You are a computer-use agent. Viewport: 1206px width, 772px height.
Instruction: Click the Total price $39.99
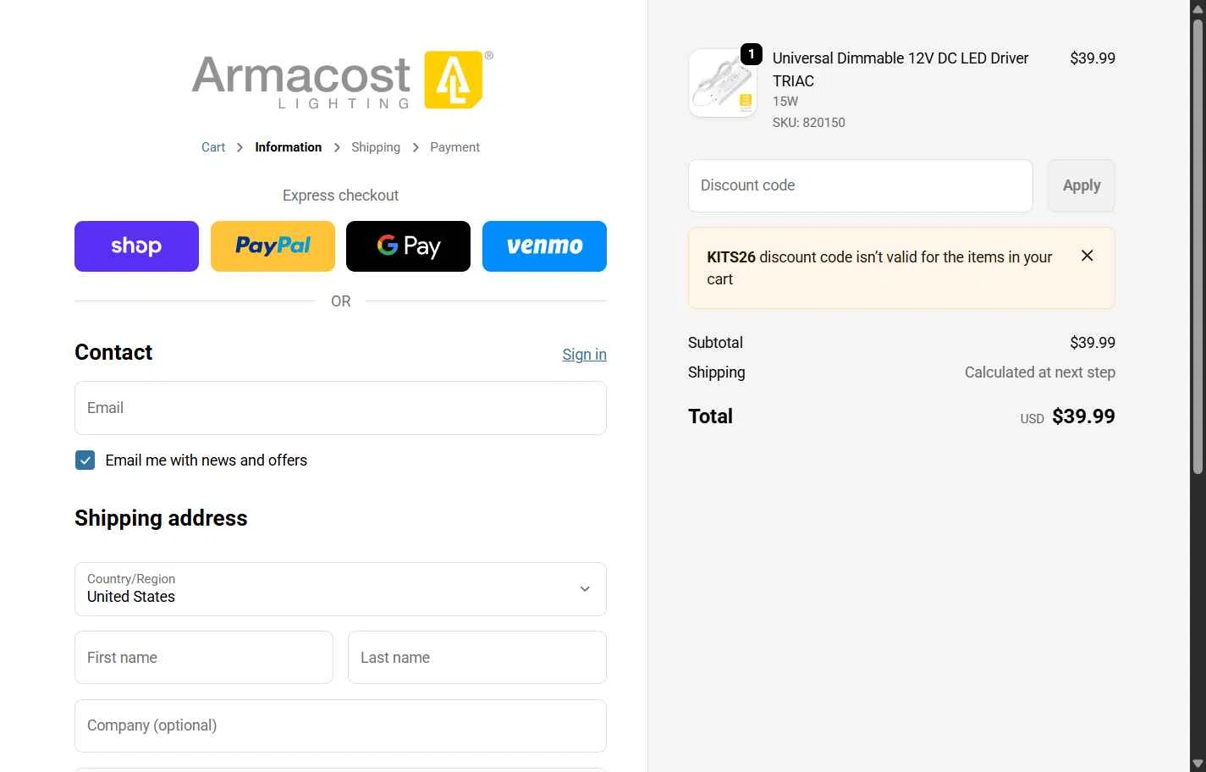1083,416
